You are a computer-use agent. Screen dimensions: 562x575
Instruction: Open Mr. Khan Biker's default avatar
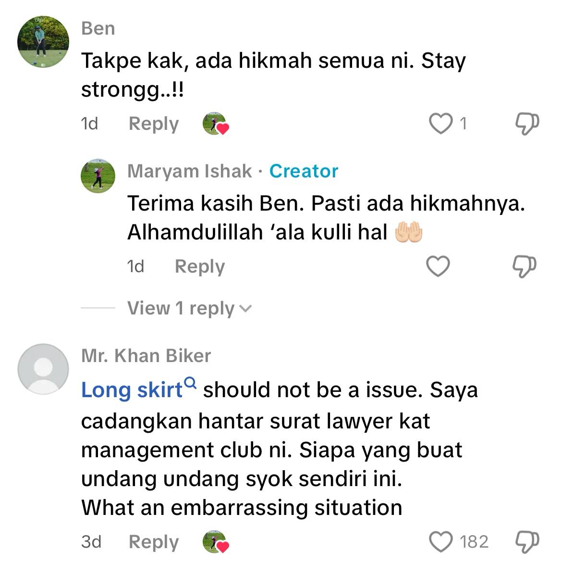[43, 369]
